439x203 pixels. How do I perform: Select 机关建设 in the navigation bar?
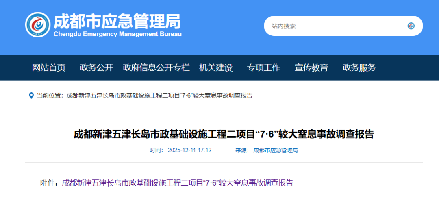216,68
